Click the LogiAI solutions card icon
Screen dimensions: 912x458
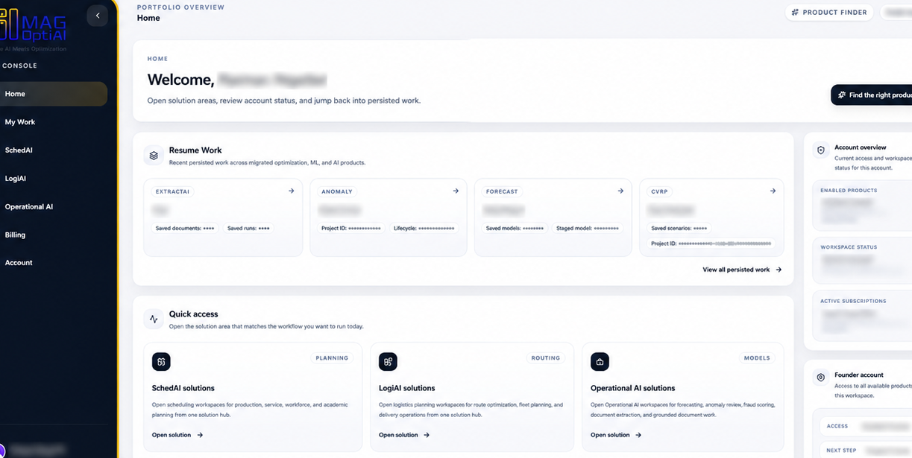click(x=388, y=362)
